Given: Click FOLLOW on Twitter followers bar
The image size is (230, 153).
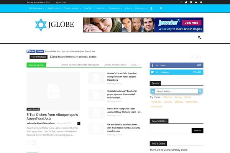Looking at the screenshot, I should tap(197, 72).
